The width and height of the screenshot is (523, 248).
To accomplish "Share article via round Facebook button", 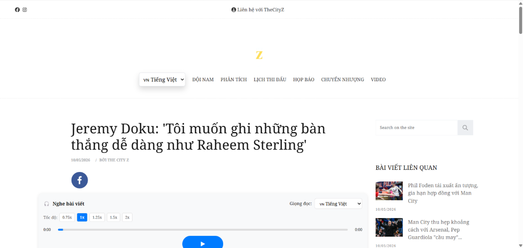I will pyautogui.click(x=80, y=180).
